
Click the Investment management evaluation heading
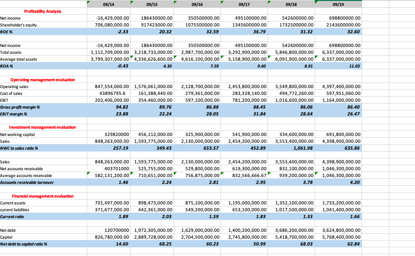tap(42, 127)
